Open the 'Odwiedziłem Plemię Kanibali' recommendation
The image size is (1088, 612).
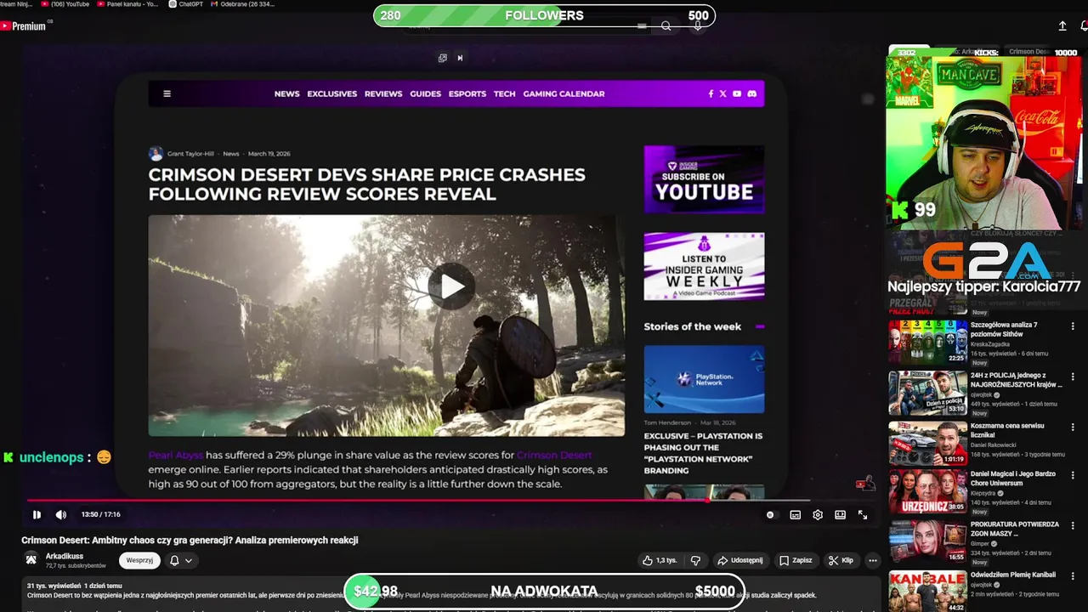(1013, 575)
